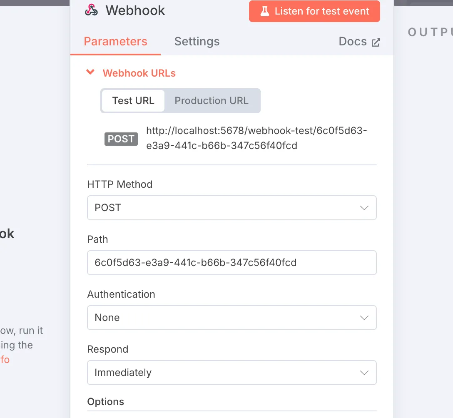Open the Respond dropdown showing Immediately
Image resolution: width=453 pixels, height=418 pixels.
pyautogui.click(x=225, y=373)
